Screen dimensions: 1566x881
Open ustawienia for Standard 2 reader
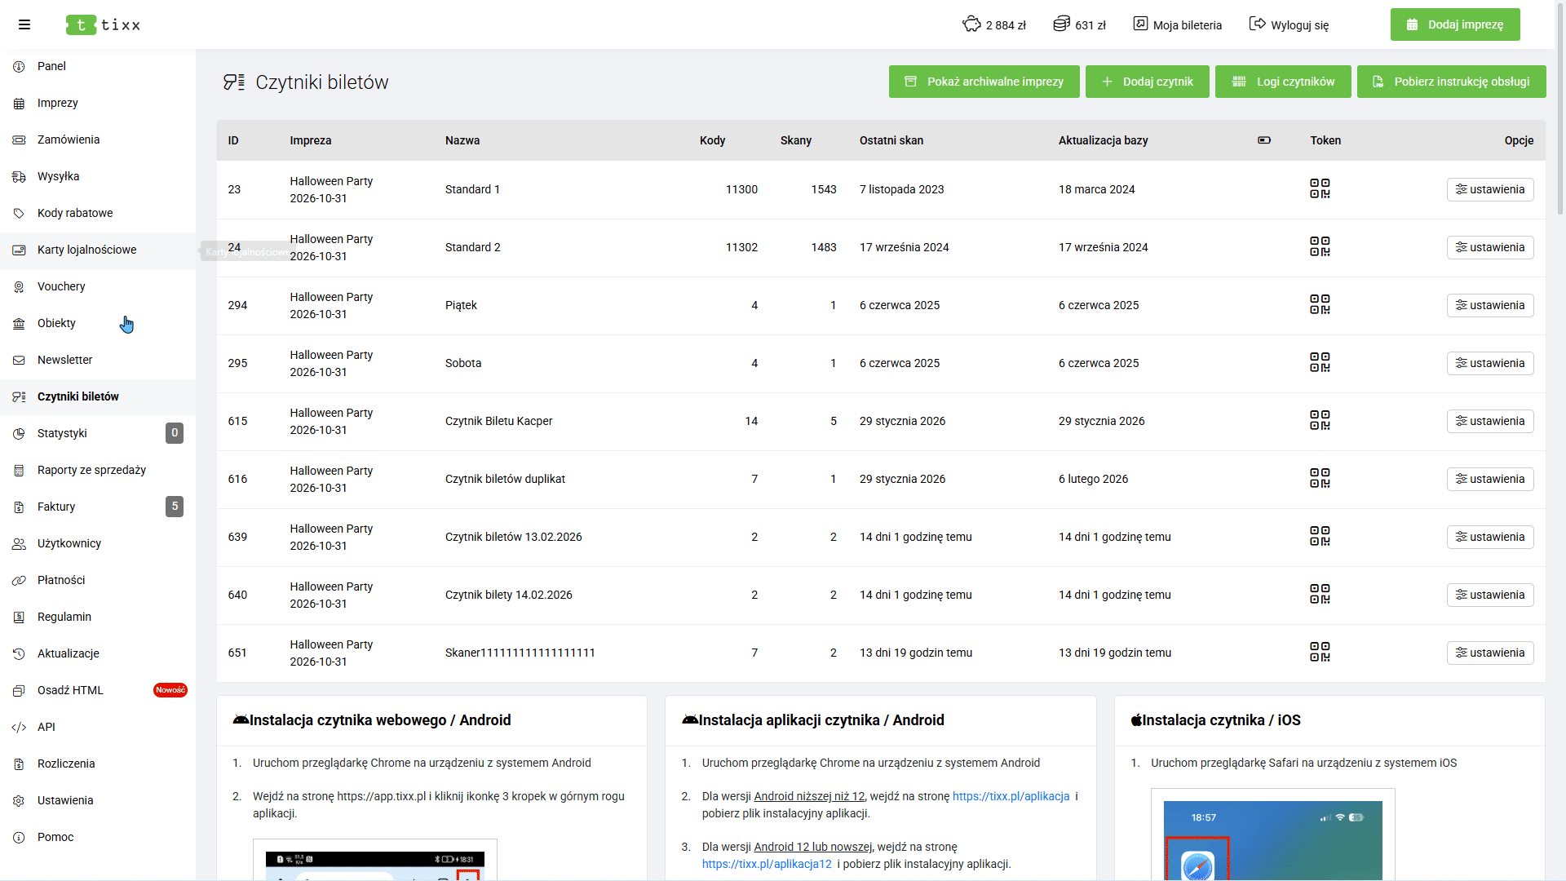click(1489, 247)
